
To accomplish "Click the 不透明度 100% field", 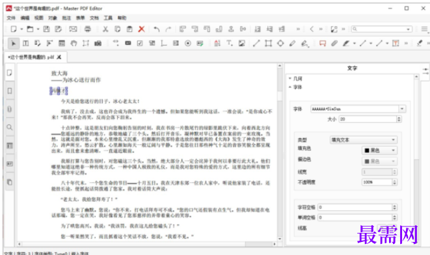I will tap(377, 182).
